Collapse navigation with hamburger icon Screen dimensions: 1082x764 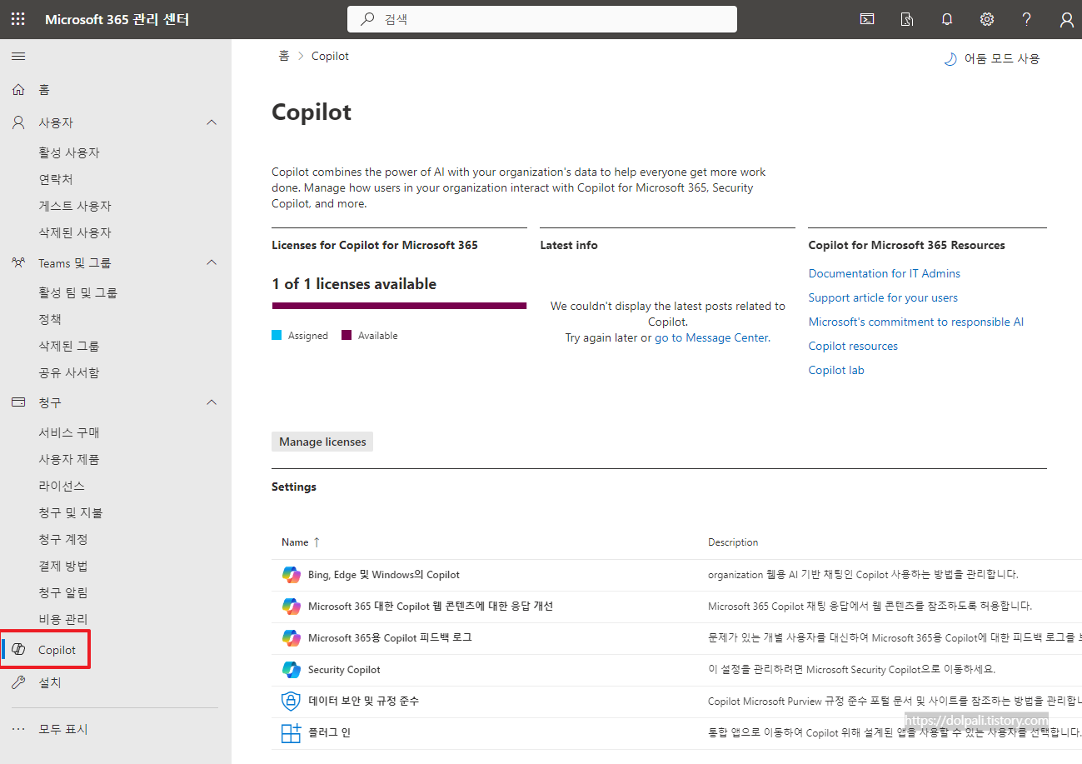(18, 56)
